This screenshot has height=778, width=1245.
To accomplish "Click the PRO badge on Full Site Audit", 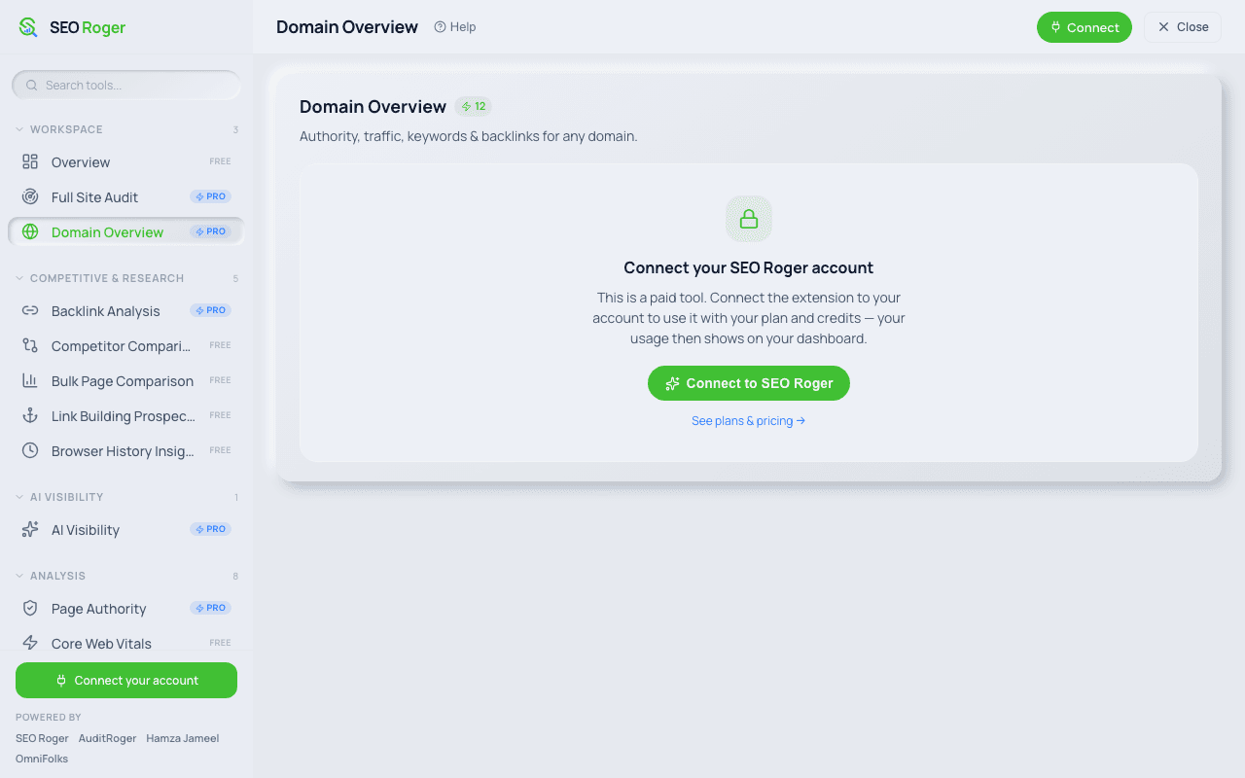I will (210, 196).
